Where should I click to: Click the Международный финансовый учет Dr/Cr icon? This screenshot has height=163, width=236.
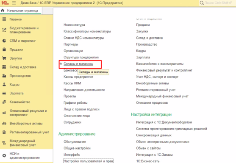(4, 143)
